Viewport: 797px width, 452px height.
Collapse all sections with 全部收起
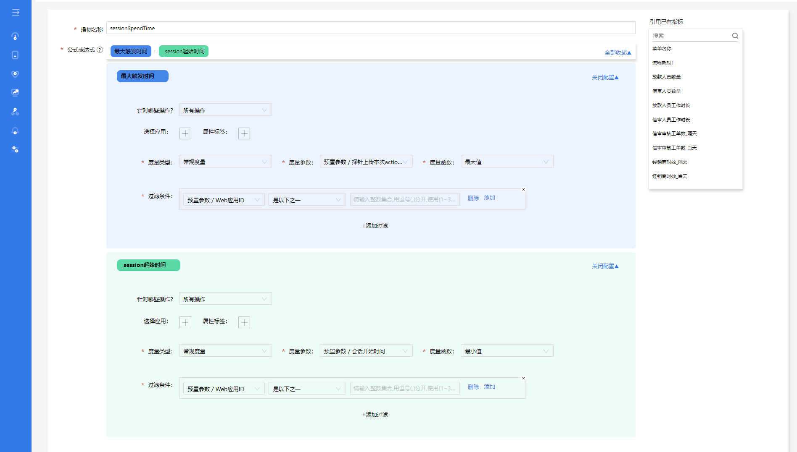[x=618, y=52]
